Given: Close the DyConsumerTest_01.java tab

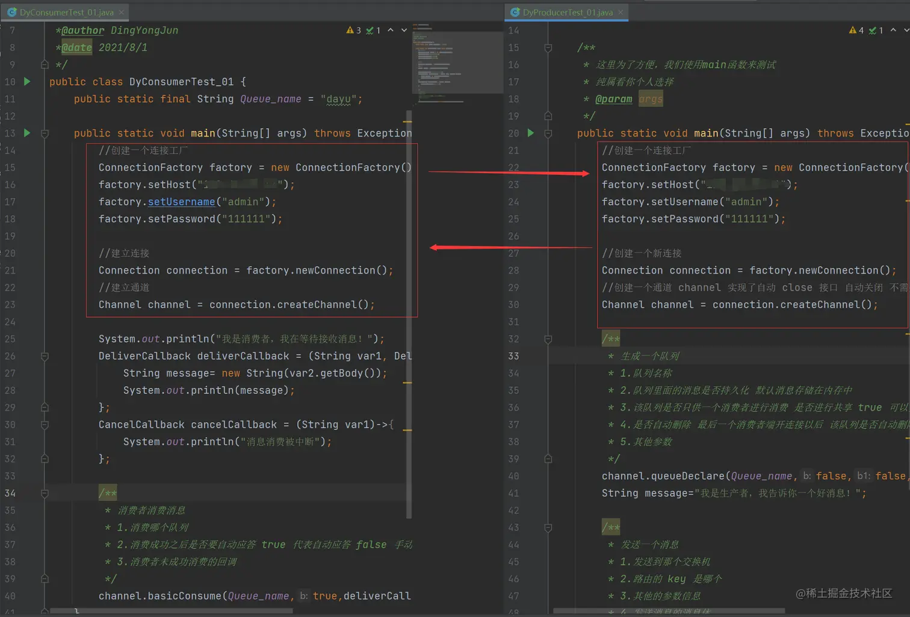Looking at the screenshot, I should tap(122, 12).
